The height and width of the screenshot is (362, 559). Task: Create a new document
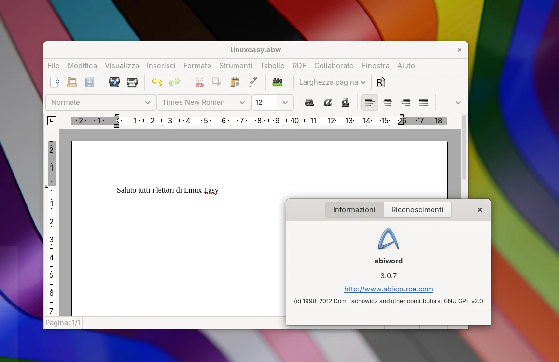(54, 82)
